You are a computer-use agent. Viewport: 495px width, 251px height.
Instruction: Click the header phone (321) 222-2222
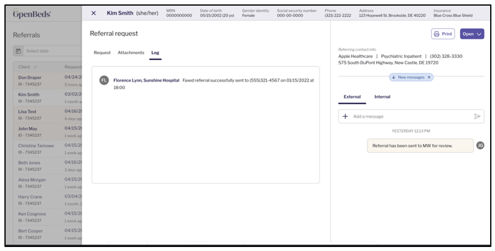(x=338, y=16)
